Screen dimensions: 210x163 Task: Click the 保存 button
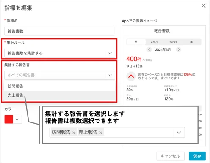click(x=197, y=156)
